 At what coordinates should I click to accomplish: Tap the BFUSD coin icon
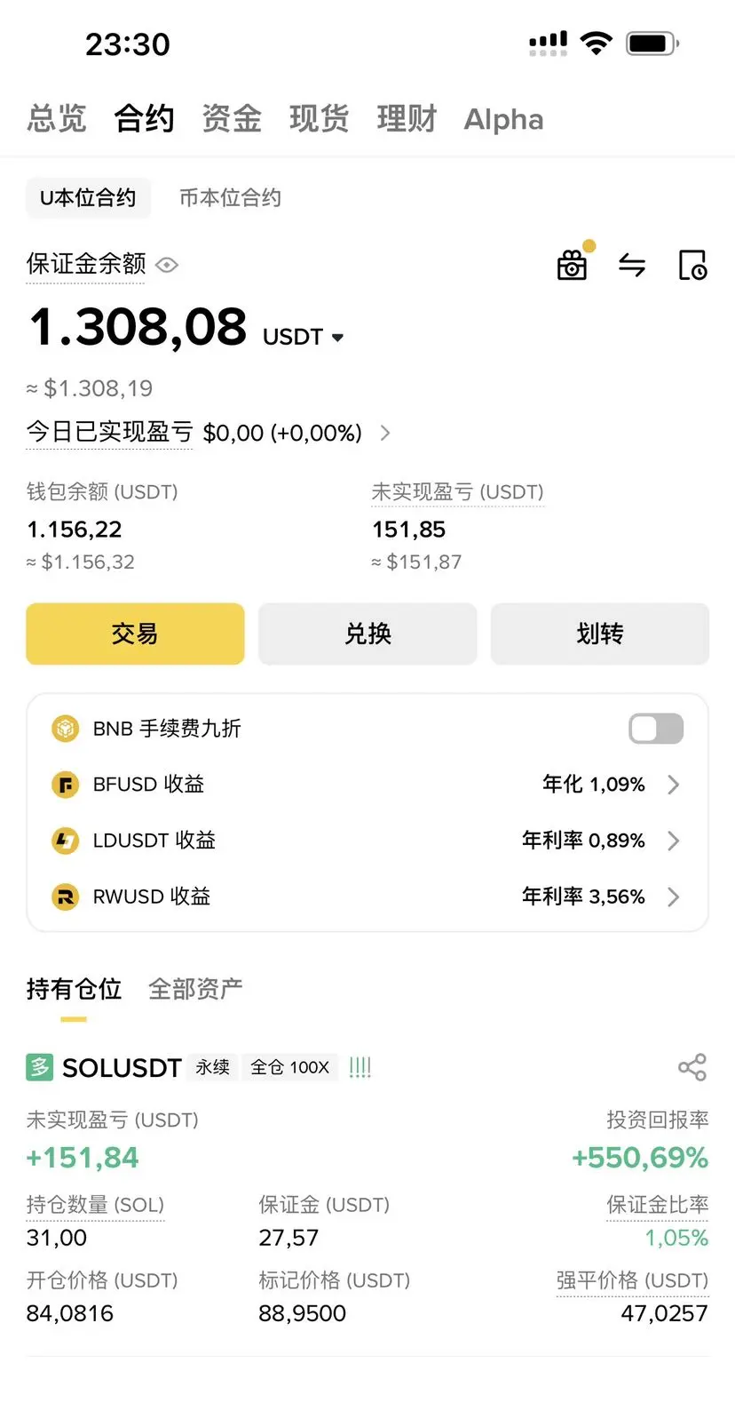click(x=65, y=785)
